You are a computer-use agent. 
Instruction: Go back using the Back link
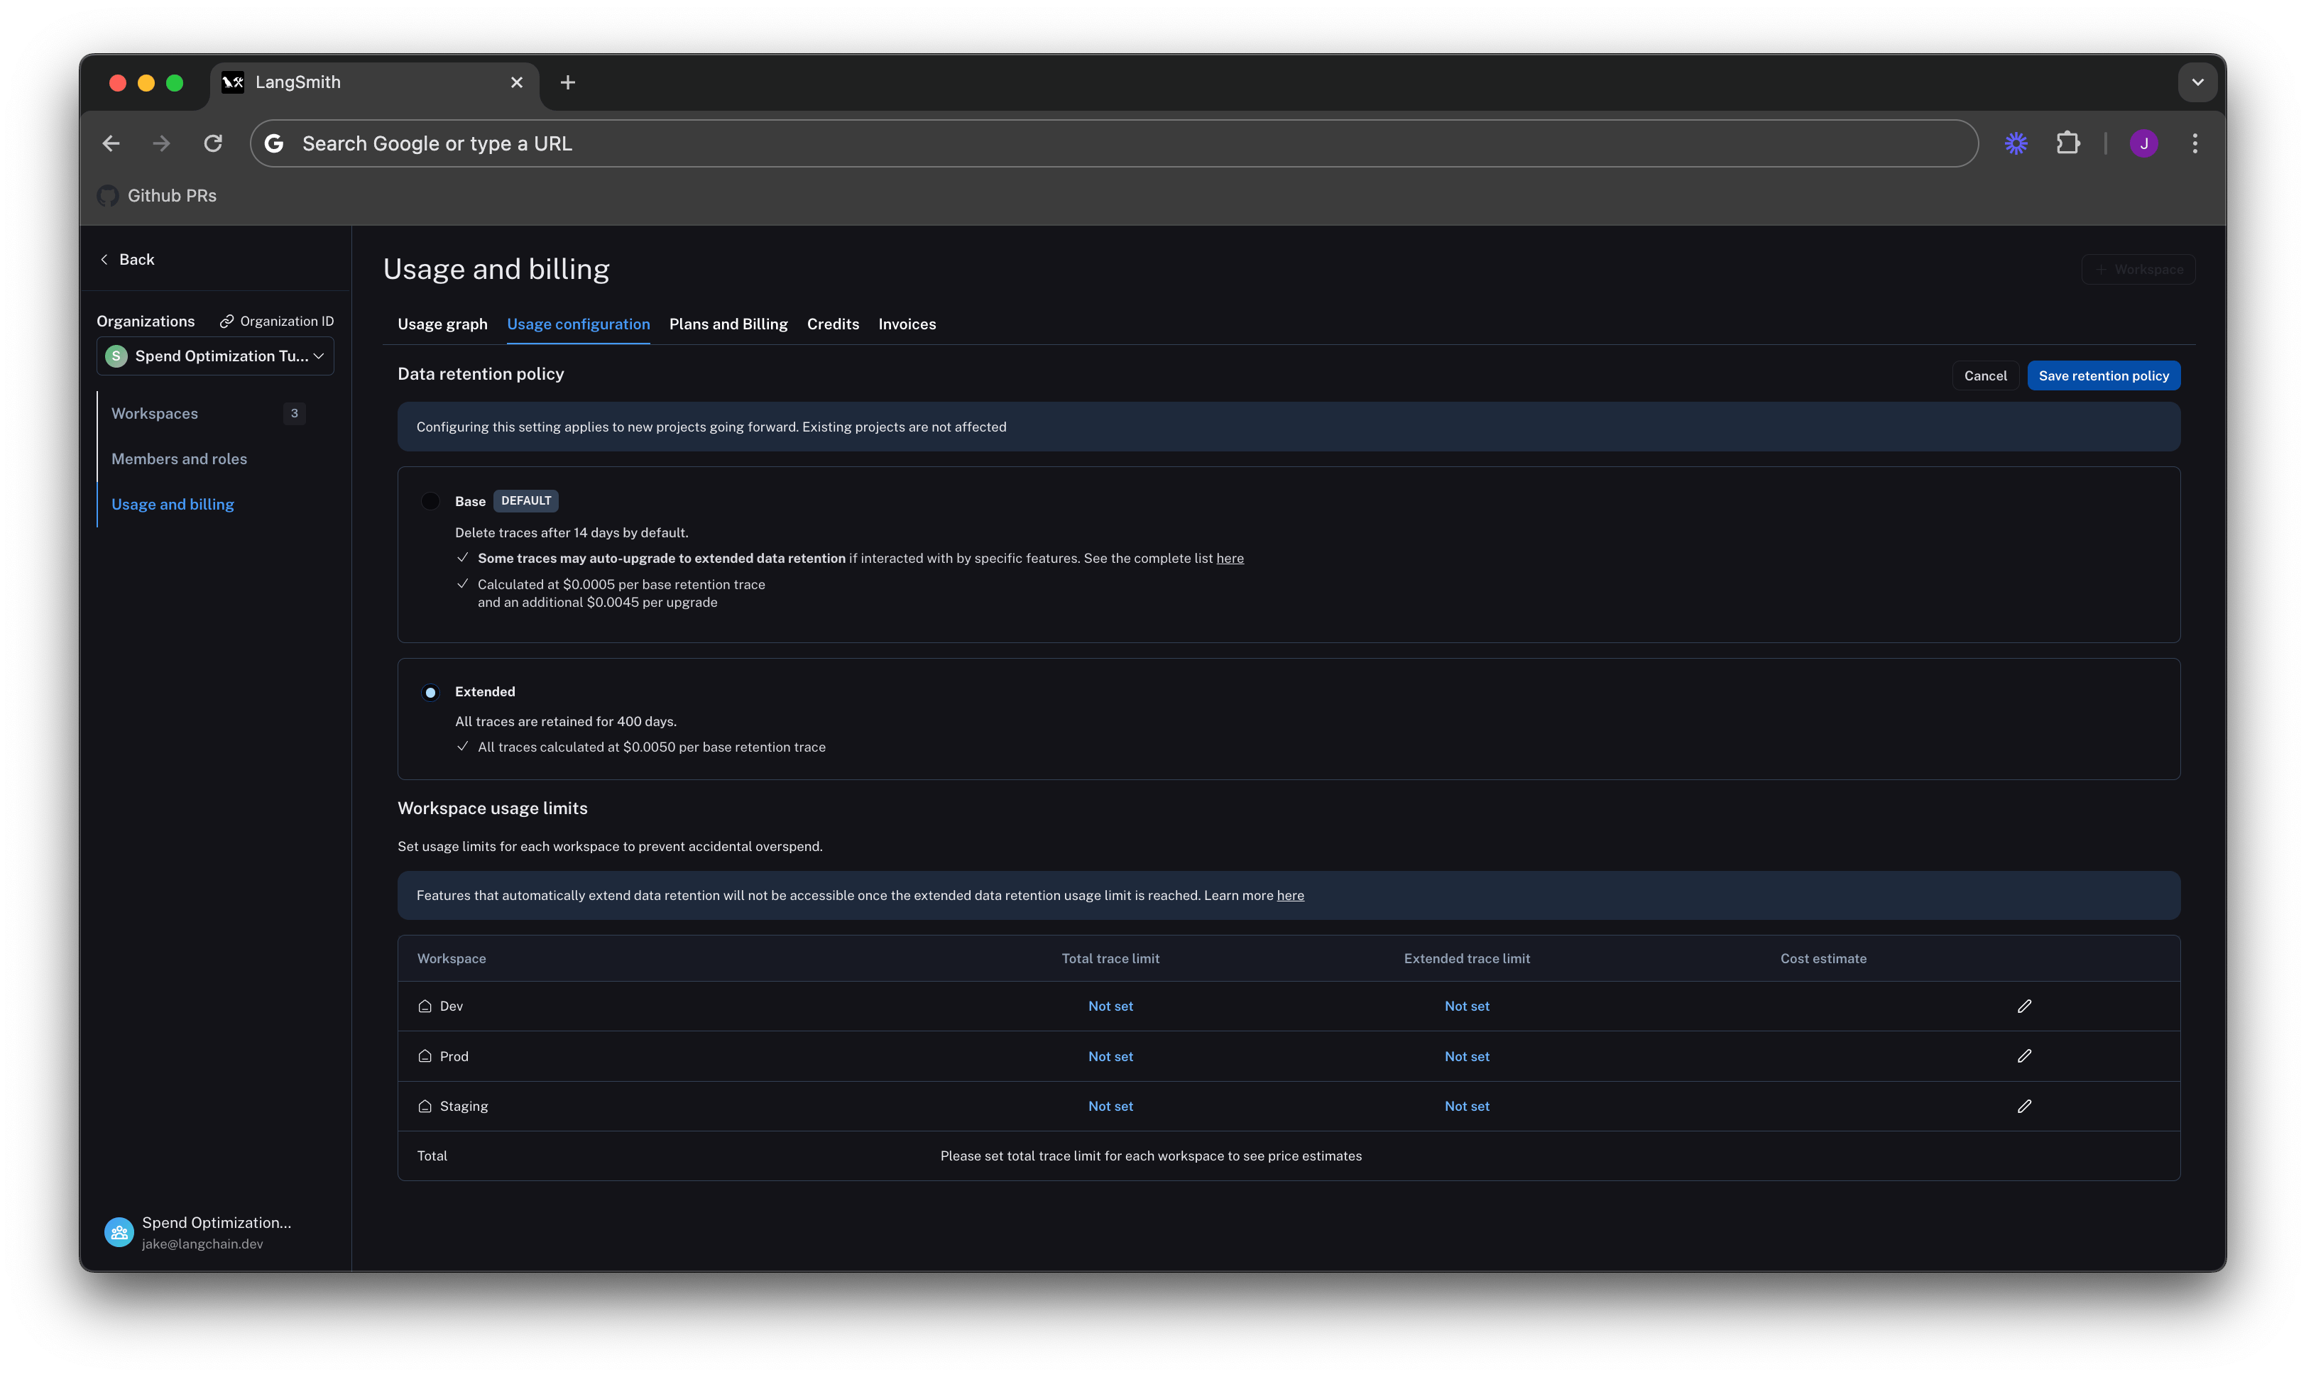click(127, 260)
